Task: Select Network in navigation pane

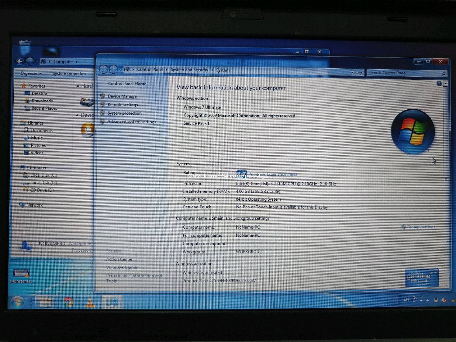Action: pyautogui.click(x=34, y=205)
